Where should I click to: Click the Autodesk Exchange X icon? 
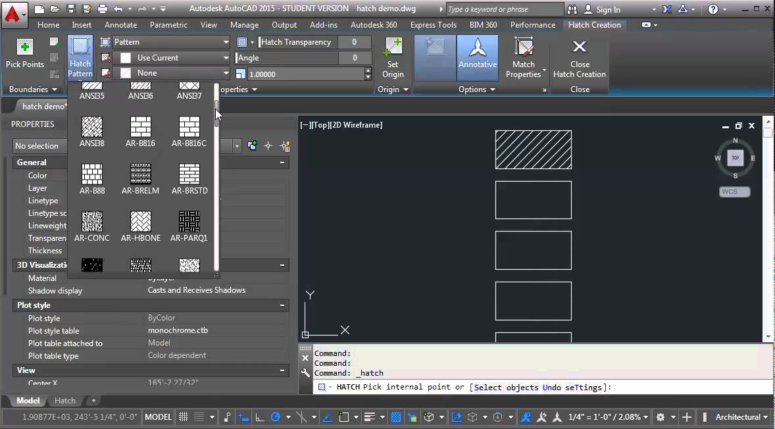(x=667, y=9)
